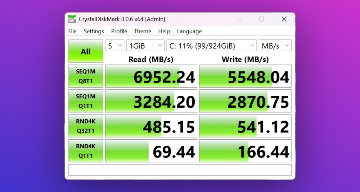This screenshot has width=360, height=192.
Task: Maximize the CrystalDiskMark window
Action: coord(261,19)
